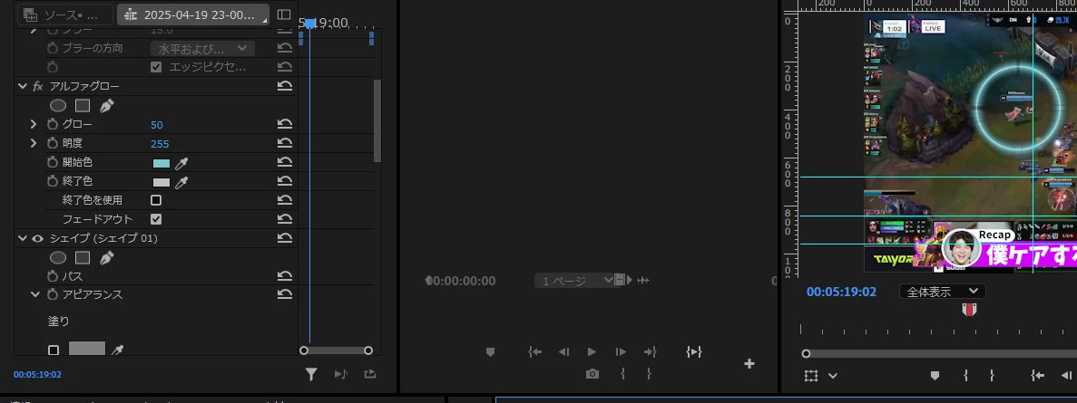Click the effect controls timecode 00:05:19:02
Viewport: 1077px width, 403px height.
click(x=38, y=375)
